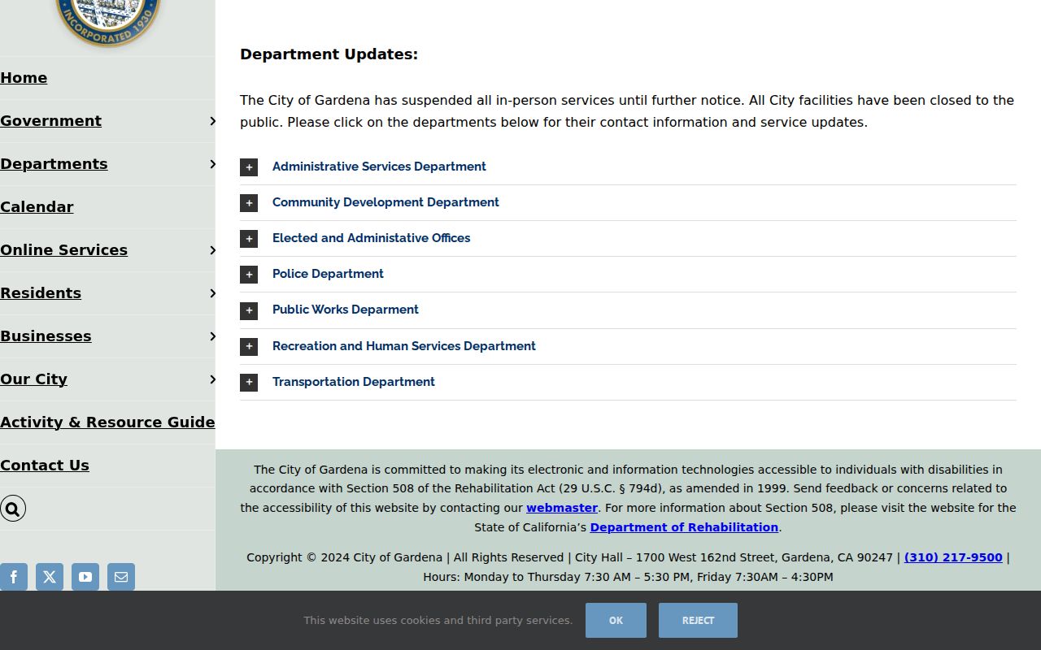Click the City of Gardena seal logo
Viewport: 1041px width, 650px height.
tap(107, 22)
